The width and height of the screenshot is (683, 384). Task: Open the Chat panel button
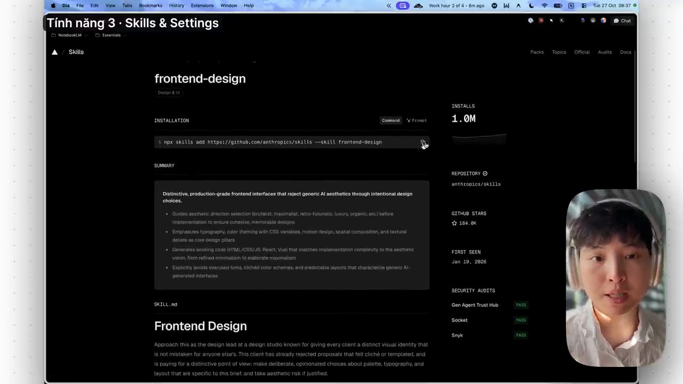[x=622, y=21]
